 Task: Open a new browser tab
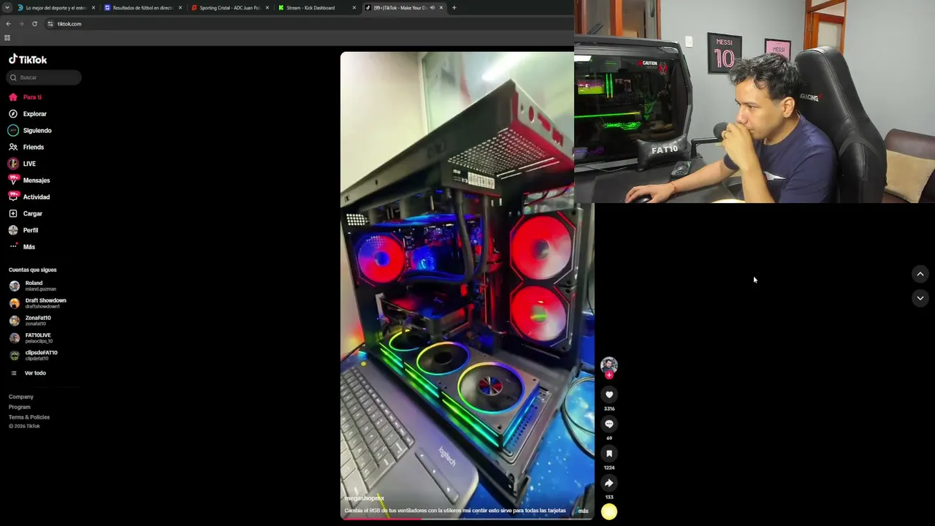point(454,8)
